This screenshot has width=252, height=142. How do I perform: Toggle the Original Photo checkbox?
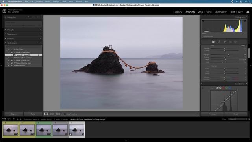(x=203, y=37)
